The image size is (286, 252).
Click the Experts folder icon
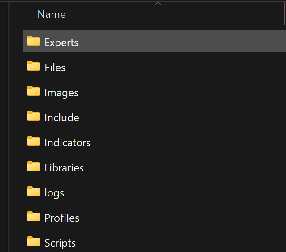(x=34, y=41)
